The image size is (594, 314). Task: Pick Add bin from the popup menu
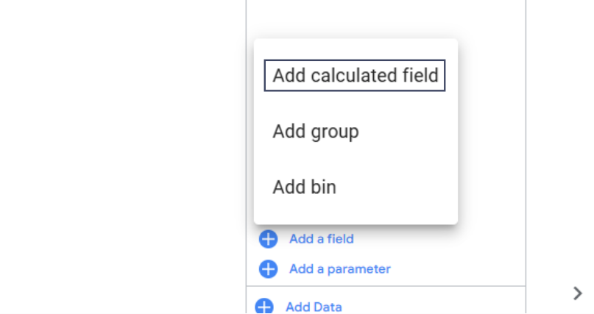304,188
